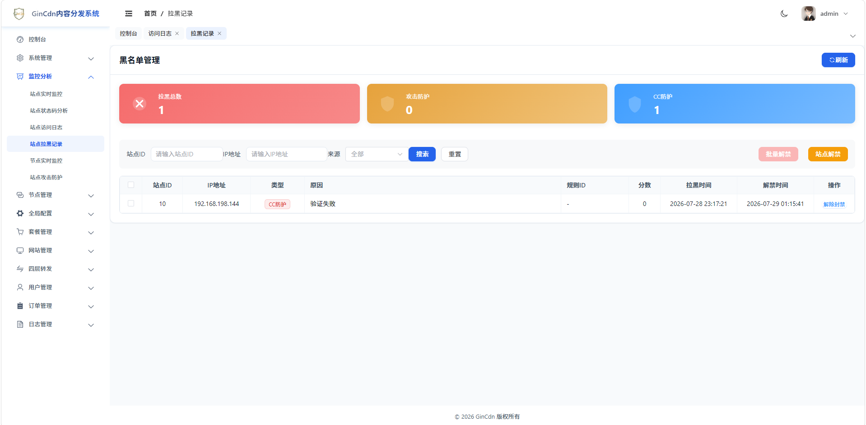Switch to dark mode moon icon
Screen dimensions: 866x425
[x=784, y=14]
